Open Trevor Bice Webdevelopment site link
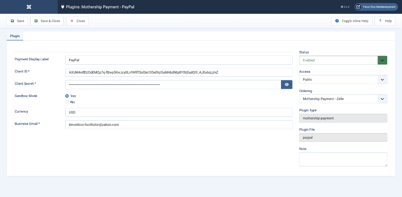This screenshot has width=402, height=197. tap(376, 7)
